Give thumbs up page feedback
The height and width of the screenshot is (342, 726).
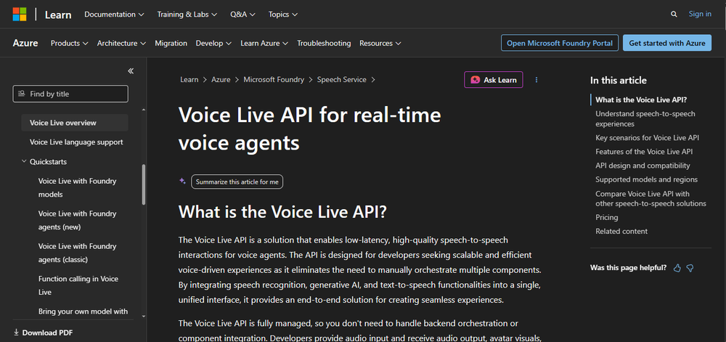677,268
